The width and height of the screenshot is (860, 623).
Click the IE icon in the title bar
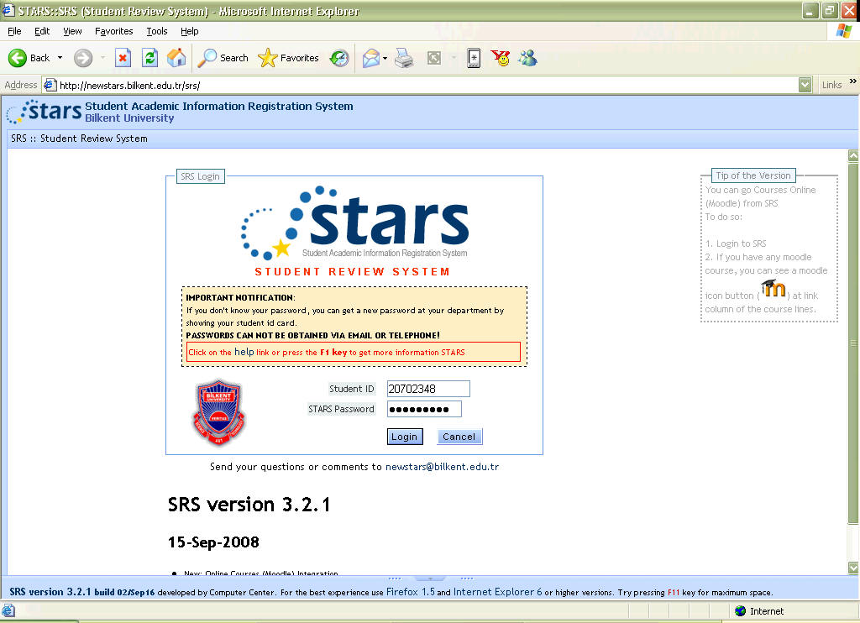pyautogui.click(x=8, y=10)
